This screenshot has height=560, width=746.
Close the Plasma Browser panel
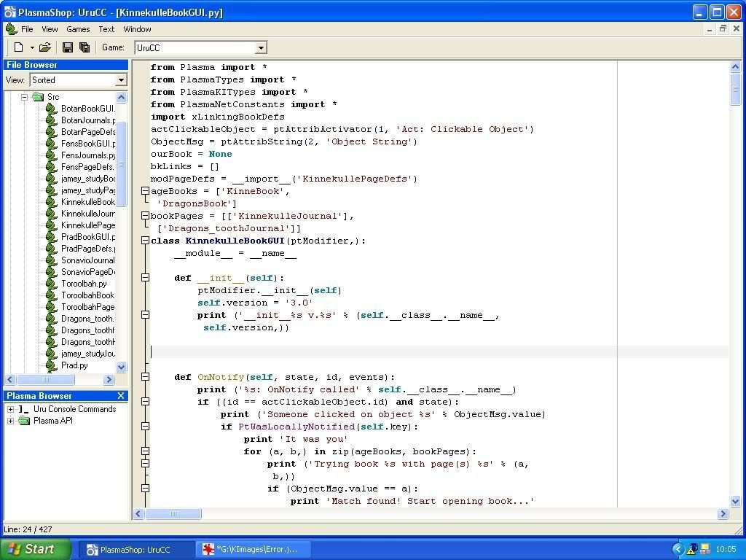[x=121, y=396]
